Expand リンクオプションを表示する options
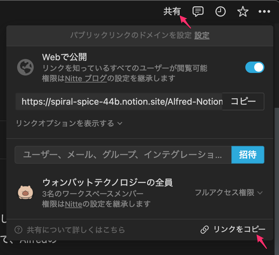Viewport: 279px width, 255px height. click(x=69, y=123)
